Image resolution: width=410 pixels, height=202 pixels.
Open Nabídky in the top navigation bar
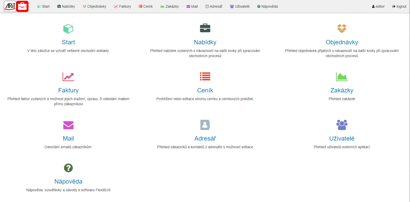66,6
